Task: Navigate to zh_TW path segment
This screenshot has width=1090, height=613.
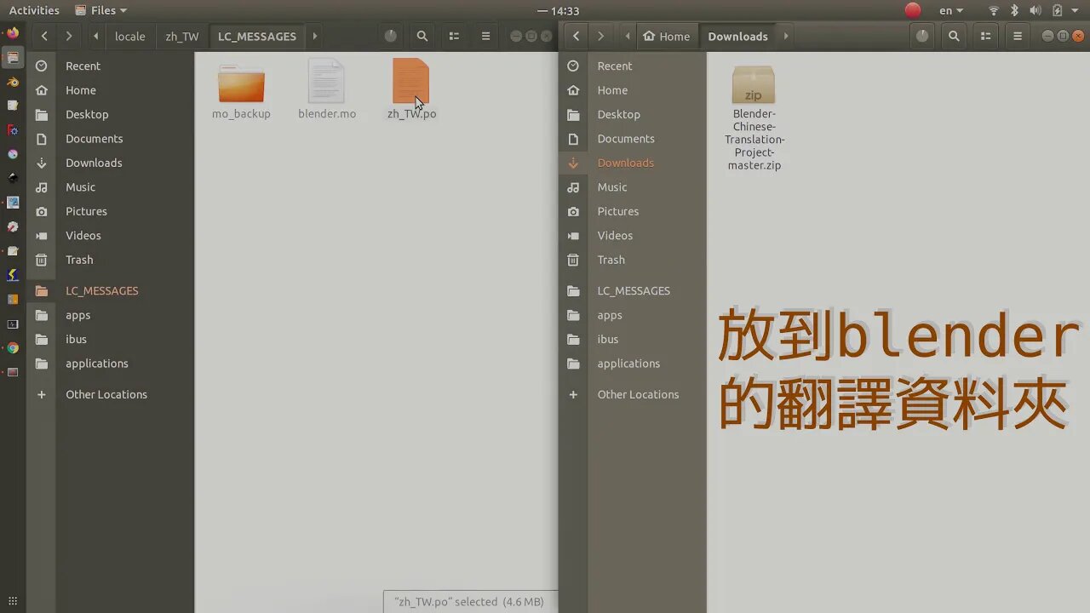Action: pos(182,37)
